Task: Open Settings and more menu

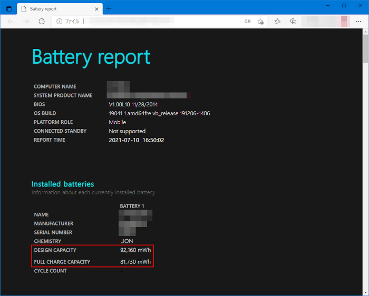Action: click(x=358, y=21)
